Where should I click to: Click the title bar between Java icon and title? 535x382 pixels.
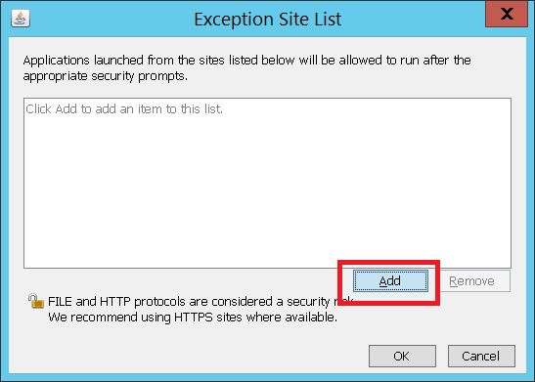point(111,19)
